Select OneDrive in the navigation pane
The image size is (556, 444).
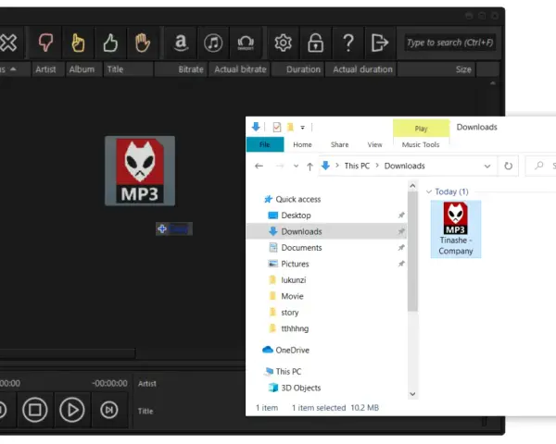292,351
